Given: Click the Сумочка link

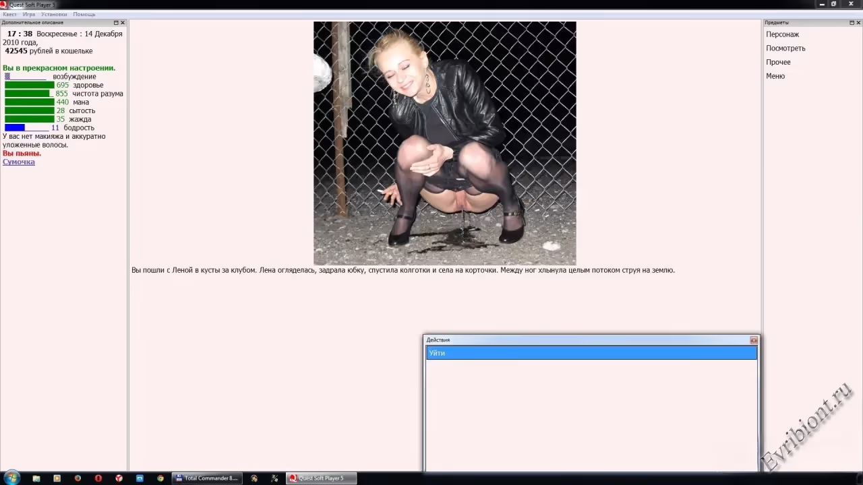Looking at the screenshot, I should (19, 162).
